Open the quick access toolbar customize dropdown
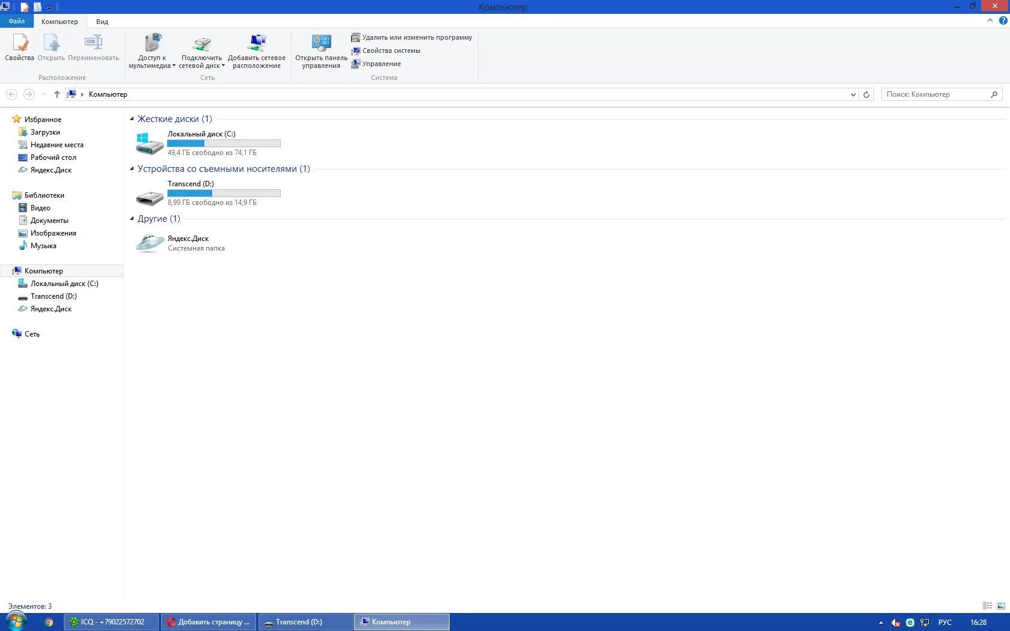Image resolution: width=1010 pixels, height=631 pixels. (x=49, y=7)
